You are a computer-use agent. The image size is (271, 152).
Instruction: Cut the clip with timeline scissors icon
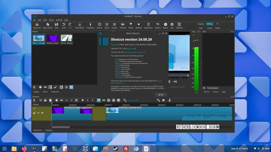[x=40, y=100]
